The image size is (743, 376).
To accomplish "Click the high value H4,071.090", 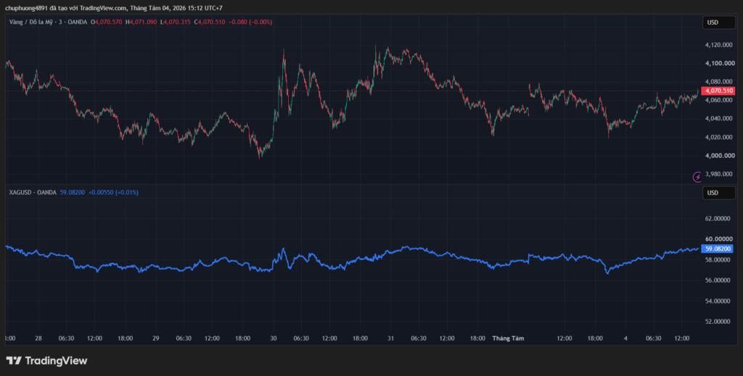I will click(x=141, y=22).
